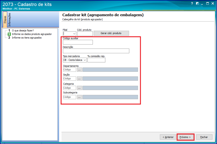Advance with the Próximo button
Screen dimensions: 217x144
185,137
